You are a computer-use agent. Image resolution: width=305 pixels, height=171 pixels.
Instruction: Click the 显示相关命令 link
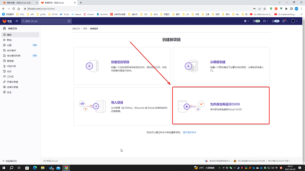(190, 132)
